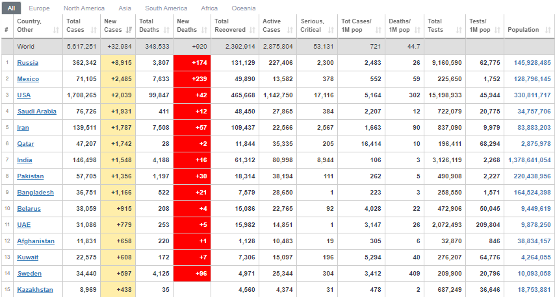This screenshot has width=555, height=297.
Task: Select Mexico new deaths +239 cell
Action: (x=192, y=79)
